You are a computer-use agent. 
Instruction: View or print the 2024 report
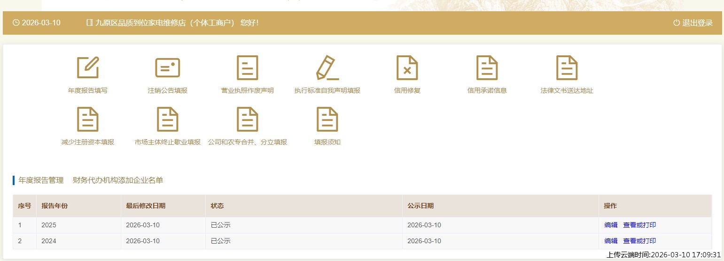tap(639, 241)
